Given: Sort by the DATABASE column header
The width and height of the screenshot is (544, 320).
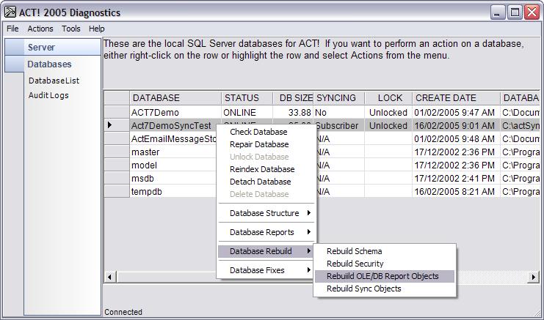Looking at the screenshot, I should [175, 98].
